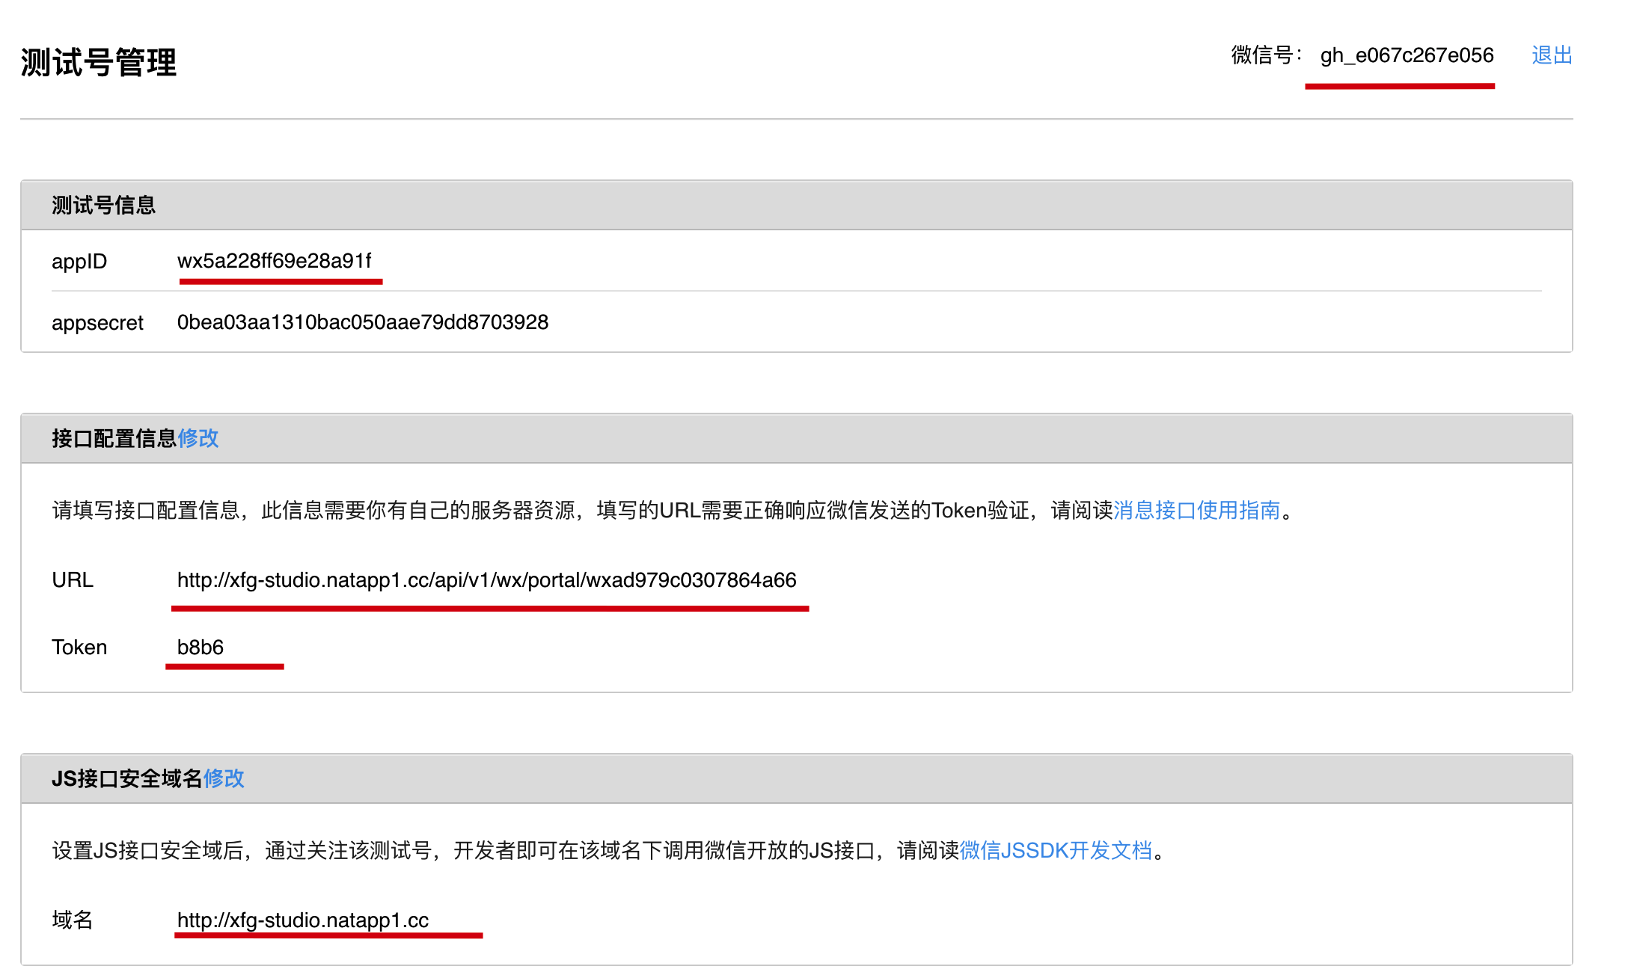Click the 接口配置信息 section heading text
The width and height of the screenshot is (1625, 978).
114,438
